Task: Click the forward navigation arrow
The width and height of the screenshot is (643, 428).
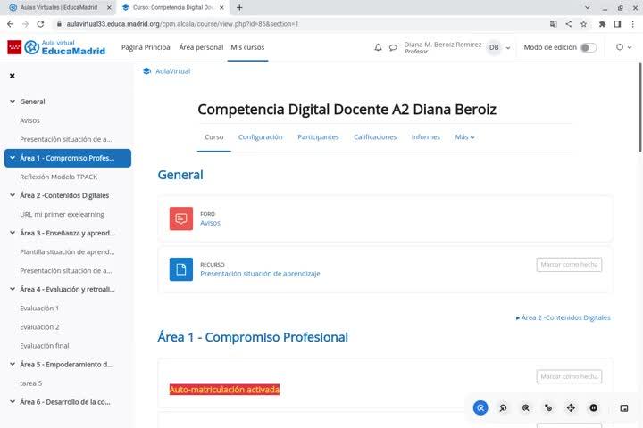Action: coord(25,24)
